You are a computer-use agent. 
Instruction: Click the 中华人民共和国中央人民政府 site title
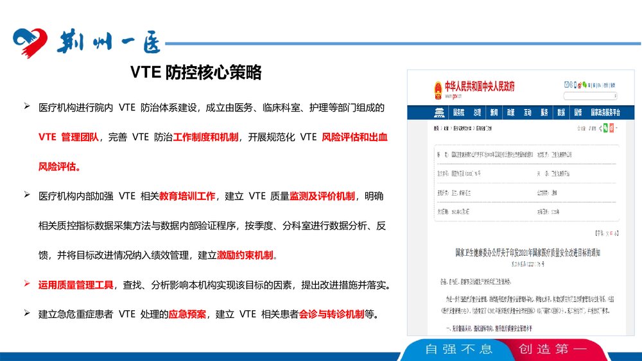click(x=480, y=87)
